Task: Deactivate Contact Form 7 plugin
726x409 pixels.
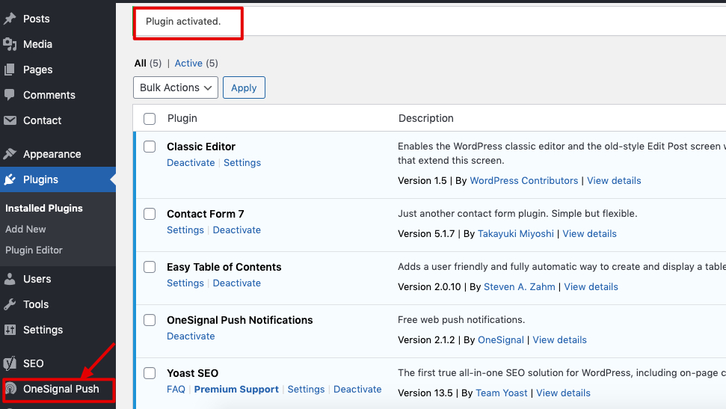Action: [236, 230]
